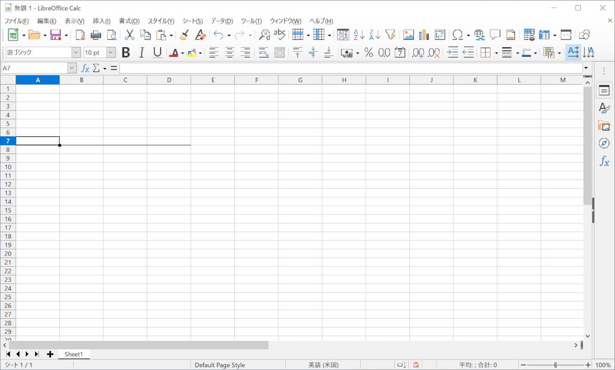
Task: Open the ファイル(F) menu
Action: pos(17,21)
